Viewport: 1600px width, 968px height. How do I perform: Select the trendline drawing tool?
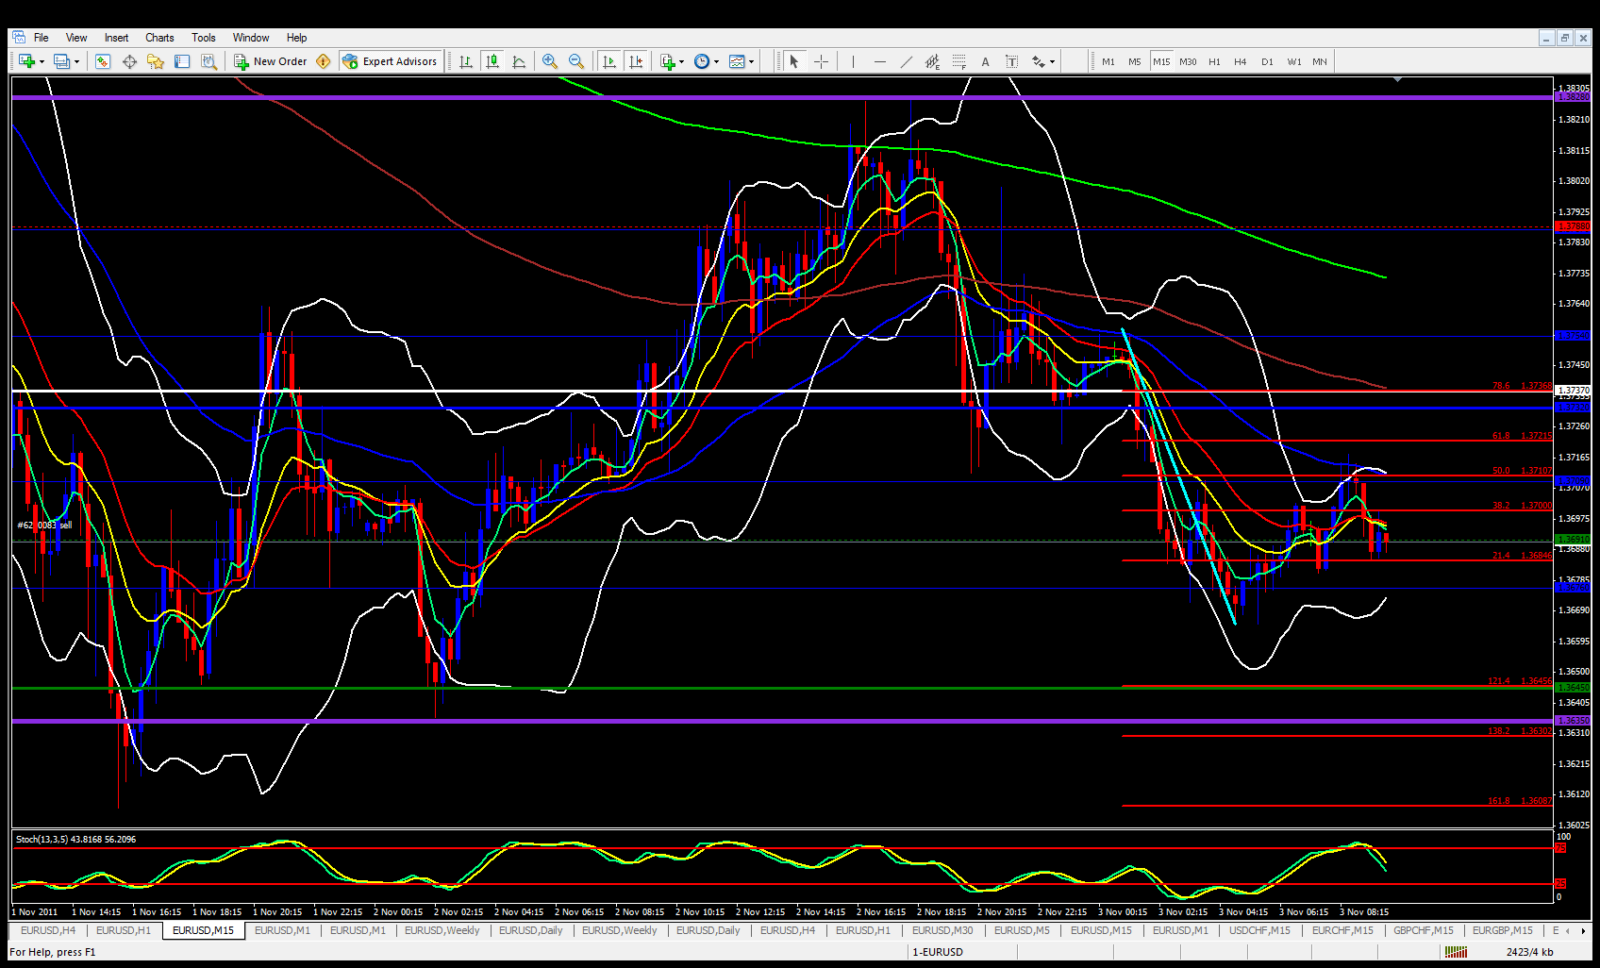pos(906,61)
